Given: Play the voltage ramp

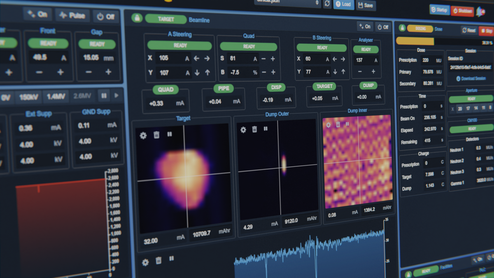Looking at the screenshot, I should coord(117,96).
